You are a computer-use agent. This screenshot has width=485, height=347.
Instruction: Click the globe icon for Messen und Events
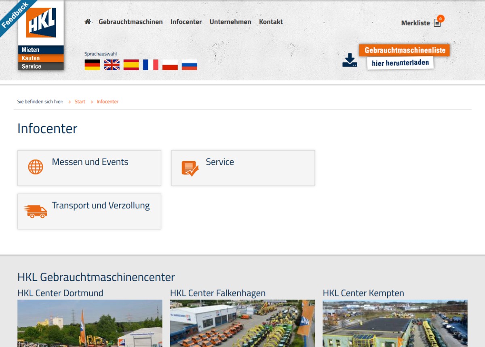pos(36,167)
